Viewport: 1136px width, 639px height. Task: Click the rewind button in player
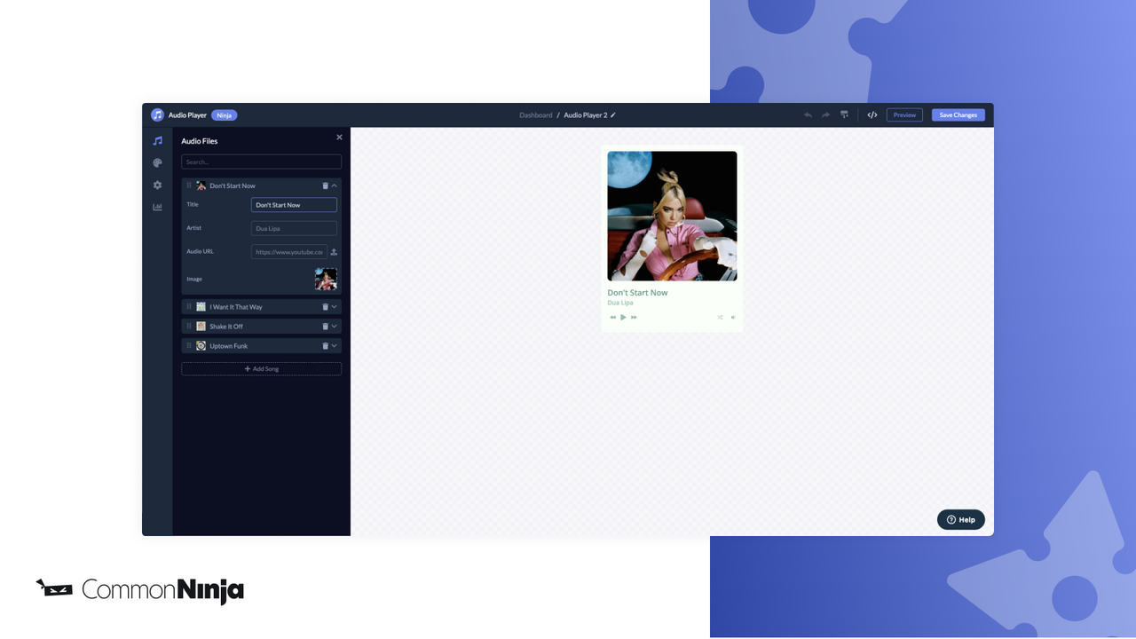[612, 317]
